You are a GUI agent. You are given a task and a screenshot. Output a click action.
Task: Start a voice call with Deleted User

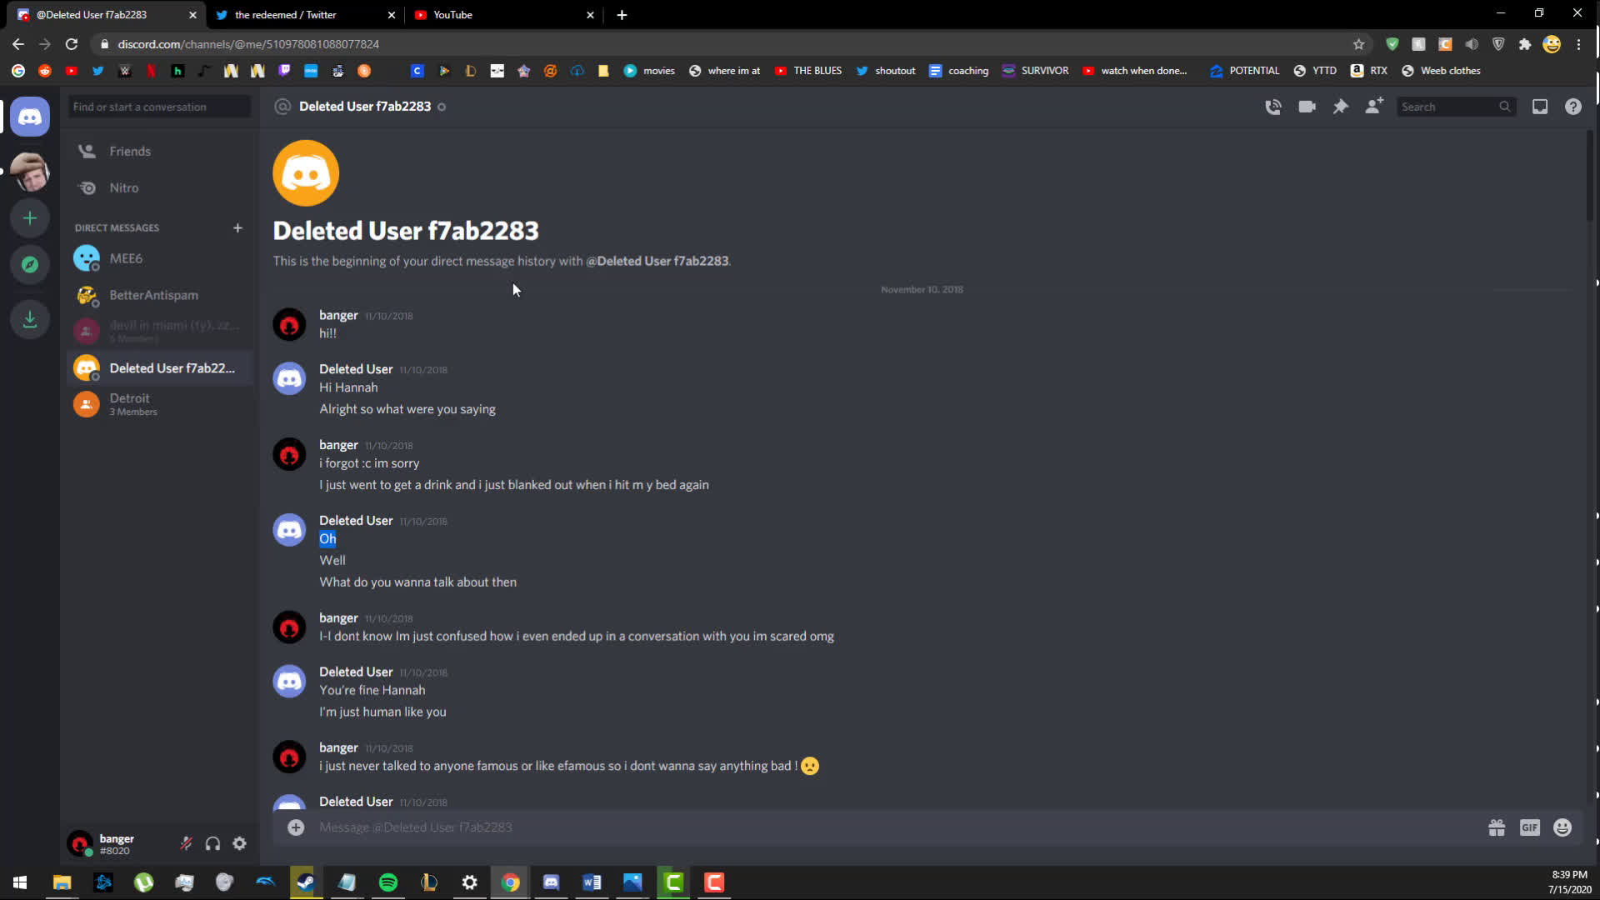(1272, 107)
